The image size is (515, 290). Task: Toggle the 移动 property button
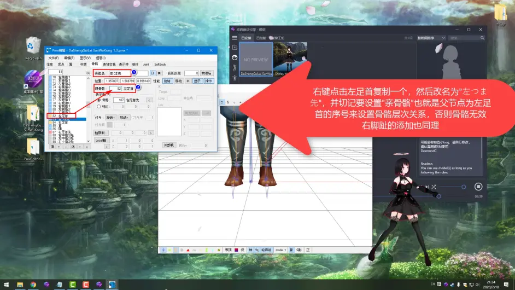click(178, 81)
